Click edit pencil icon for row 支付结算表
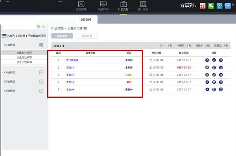This screenshot has width=236, height=156. click(x=207, y=60)
